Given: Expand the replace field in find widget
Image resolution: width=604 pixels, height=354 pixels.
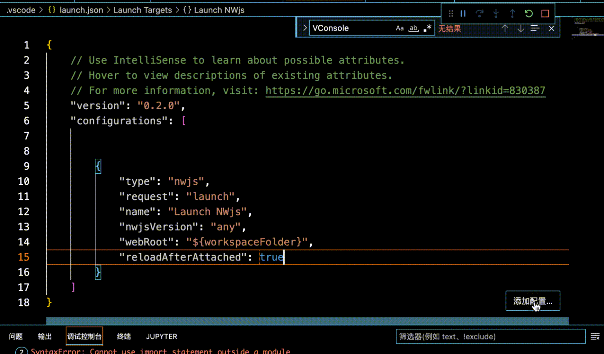Looking at the screenshot, I should pyautogui.click(x=305, y=28).
